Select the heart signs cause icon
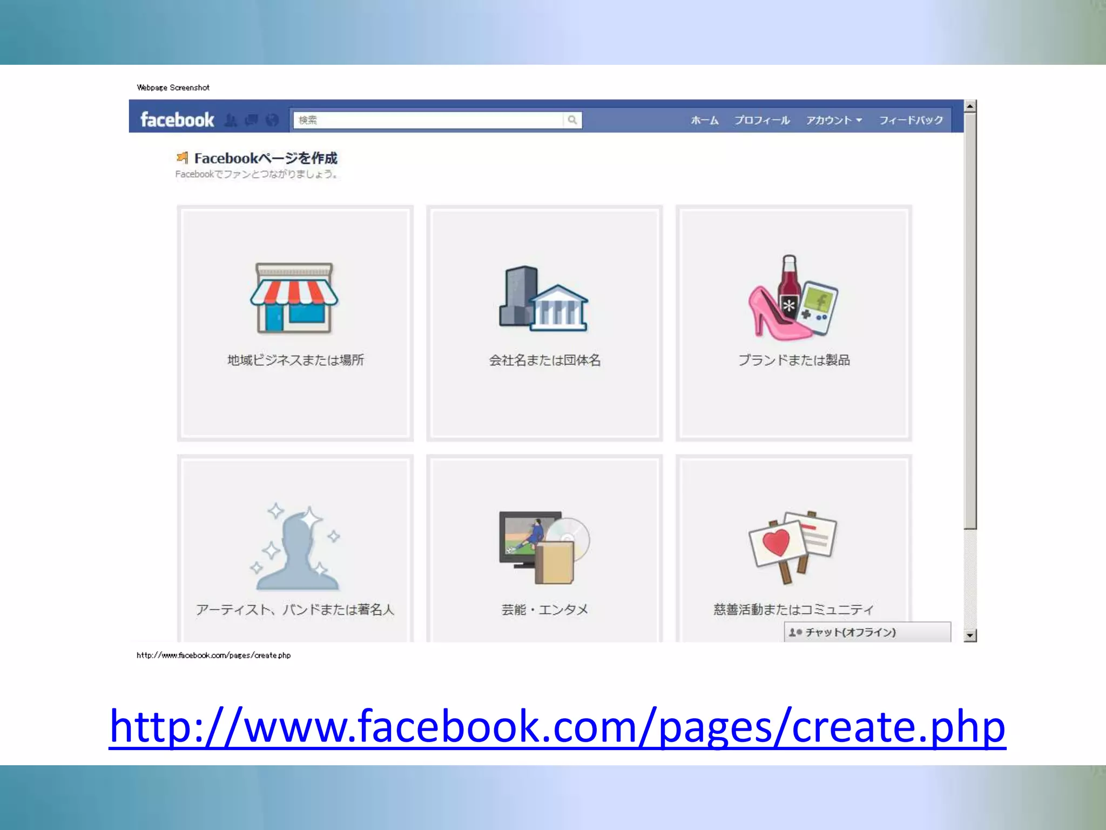Image resolution: width=1106 pixels, height=830 pixels. point(793,547)
